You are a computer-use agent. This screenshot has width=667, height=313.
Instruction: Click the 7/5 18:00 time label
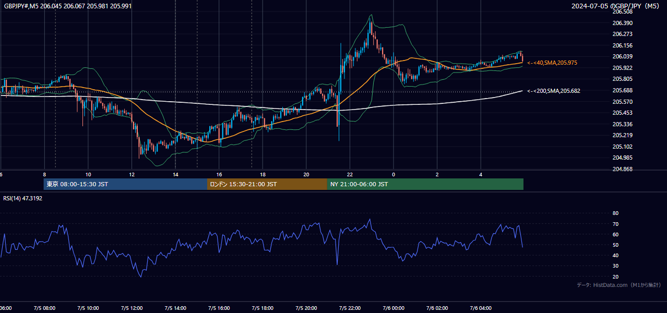pos(263,308)
